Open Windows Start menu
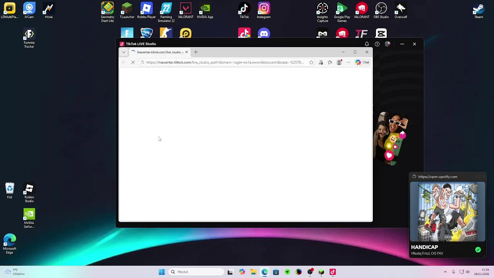Viewport: 494px width, 278px height. (162, 272)
